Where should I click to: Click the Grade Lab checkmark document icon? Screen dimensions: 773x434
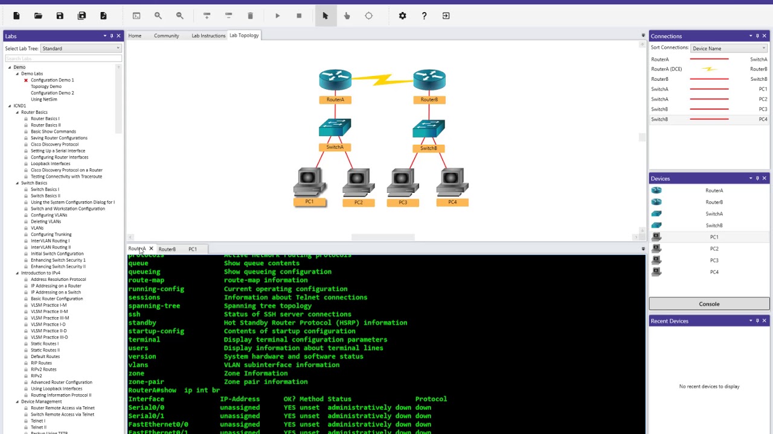[103, 16]
